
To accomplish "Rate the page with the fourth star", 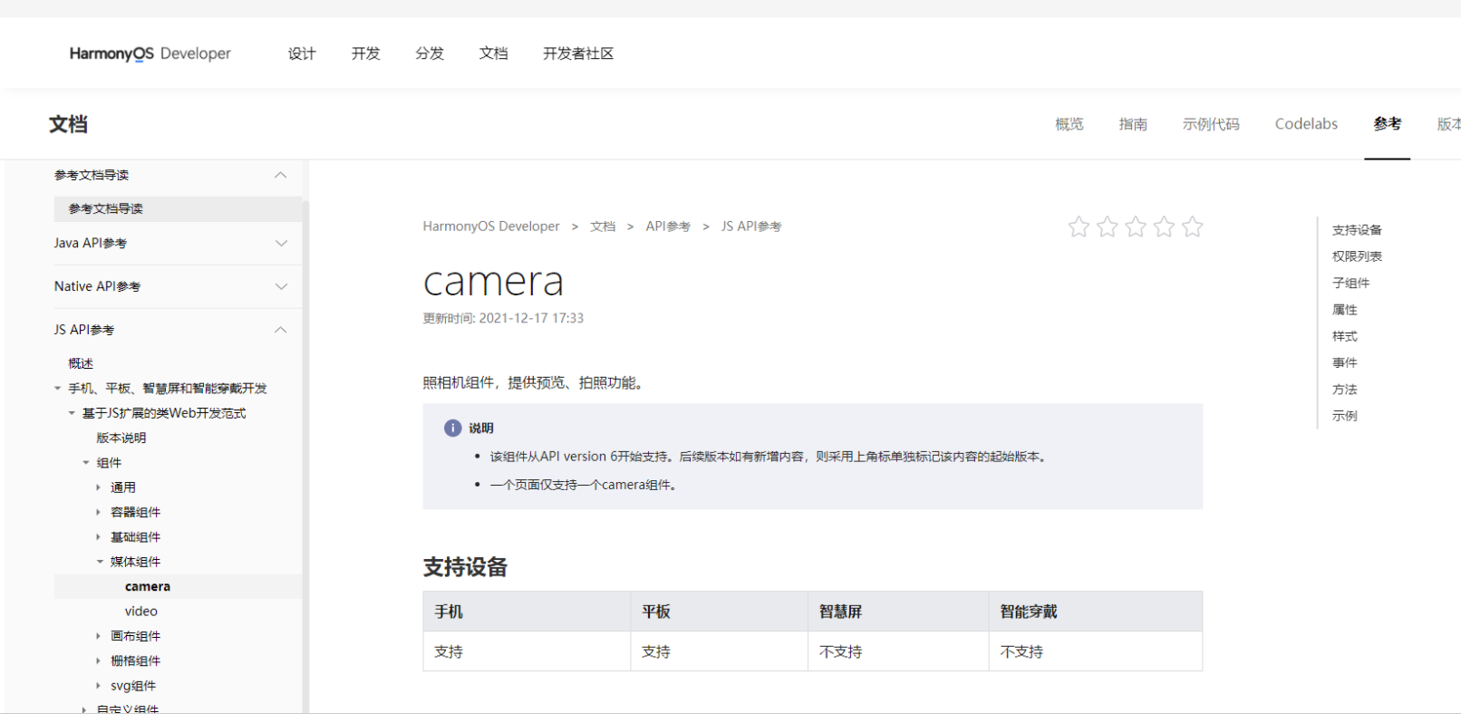I will tap(1165, 227).
